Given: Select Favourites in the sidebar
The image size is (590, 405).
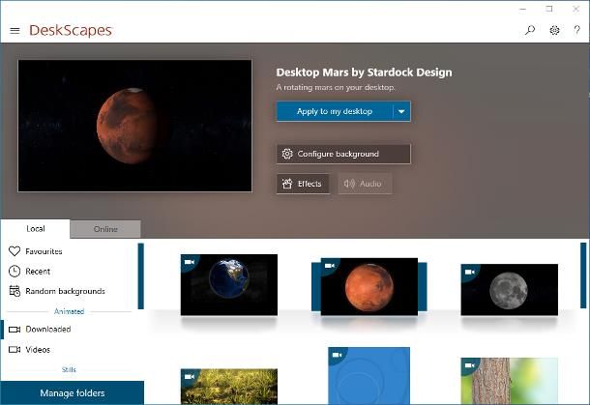Looking at the screenshot, I should pos(44,251).
